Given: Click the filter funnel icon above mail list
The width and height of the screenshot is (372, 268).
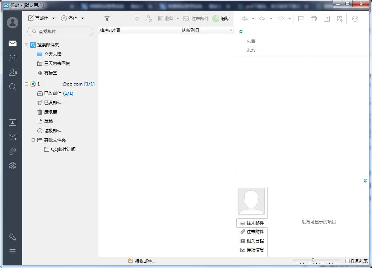Looking at the screenshot, I should coord(107,18).
